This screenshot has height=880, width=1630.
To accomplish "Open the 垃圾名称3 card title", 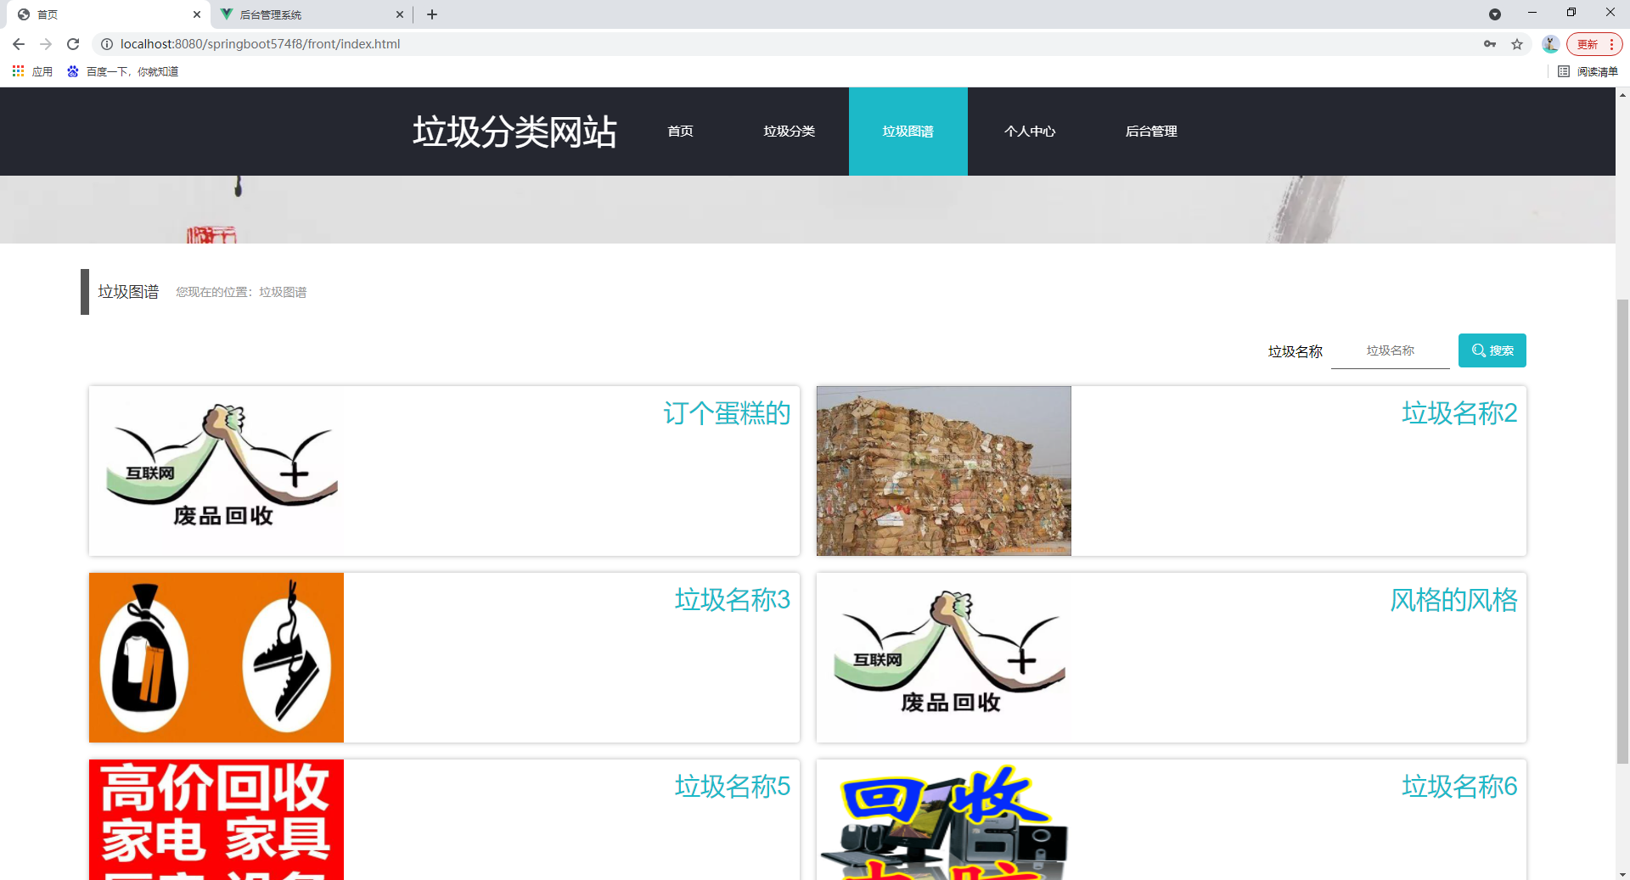I will tap(732, 600).
